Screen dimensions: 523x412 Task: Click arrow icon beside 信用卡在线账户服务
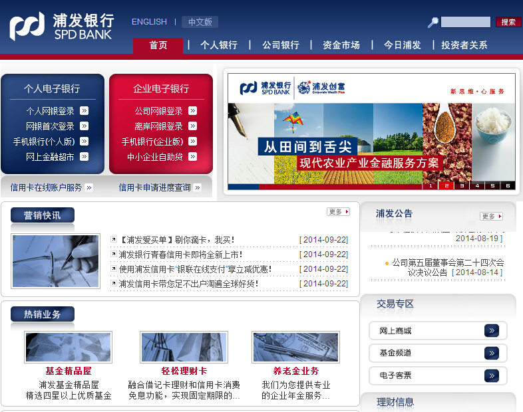tap(88, 187)
